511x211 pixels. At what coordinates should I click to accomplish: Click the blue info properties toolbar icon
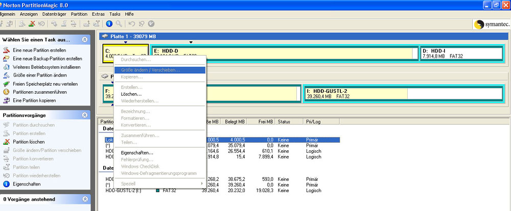coord(109,23)
